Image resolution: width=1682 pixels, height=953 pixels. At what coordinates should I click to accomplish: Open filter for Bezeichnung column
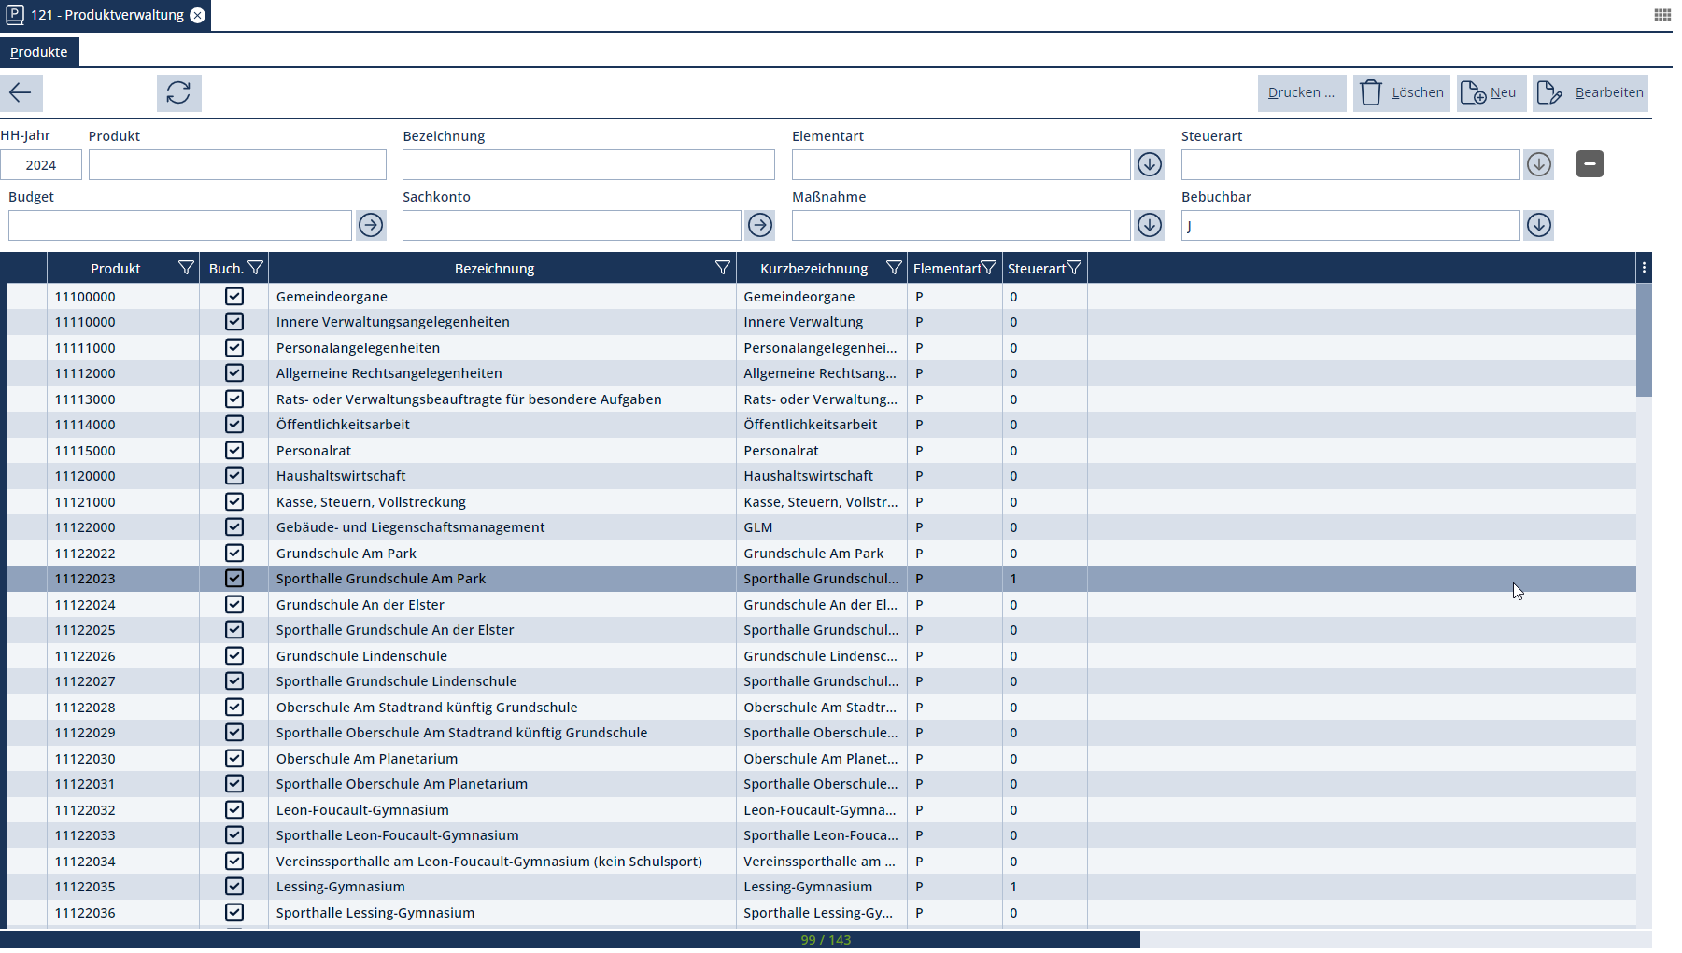click(722, 269)
